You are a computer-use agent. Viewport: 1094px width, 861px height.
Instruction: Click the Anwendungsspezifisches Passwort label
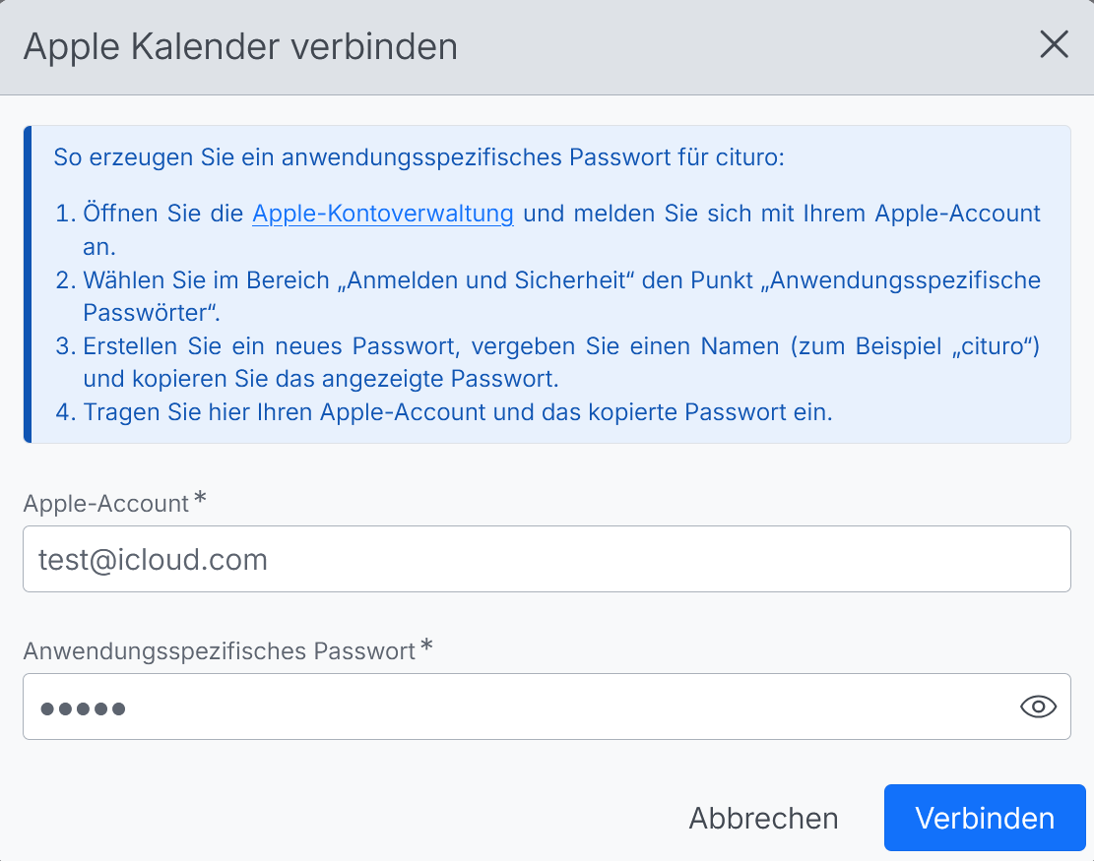tap(219, 650)
